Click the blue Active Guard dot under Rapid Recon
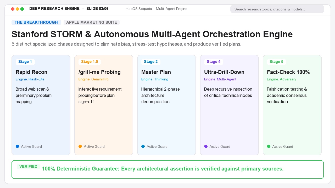 (x=18, y=146)
